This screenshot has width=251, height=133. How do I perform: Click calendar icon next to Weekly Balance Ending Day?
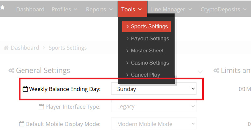pyautogui.click(x=25, y=89)
